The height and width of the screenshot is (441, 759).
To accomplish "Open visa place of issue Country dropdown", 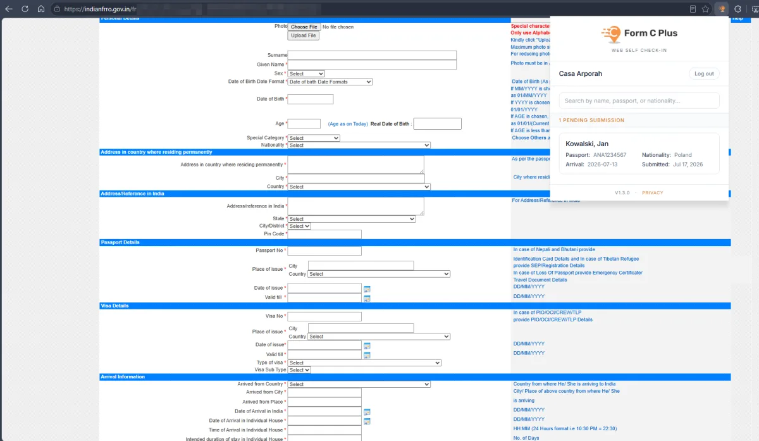I will click(379, 337).
